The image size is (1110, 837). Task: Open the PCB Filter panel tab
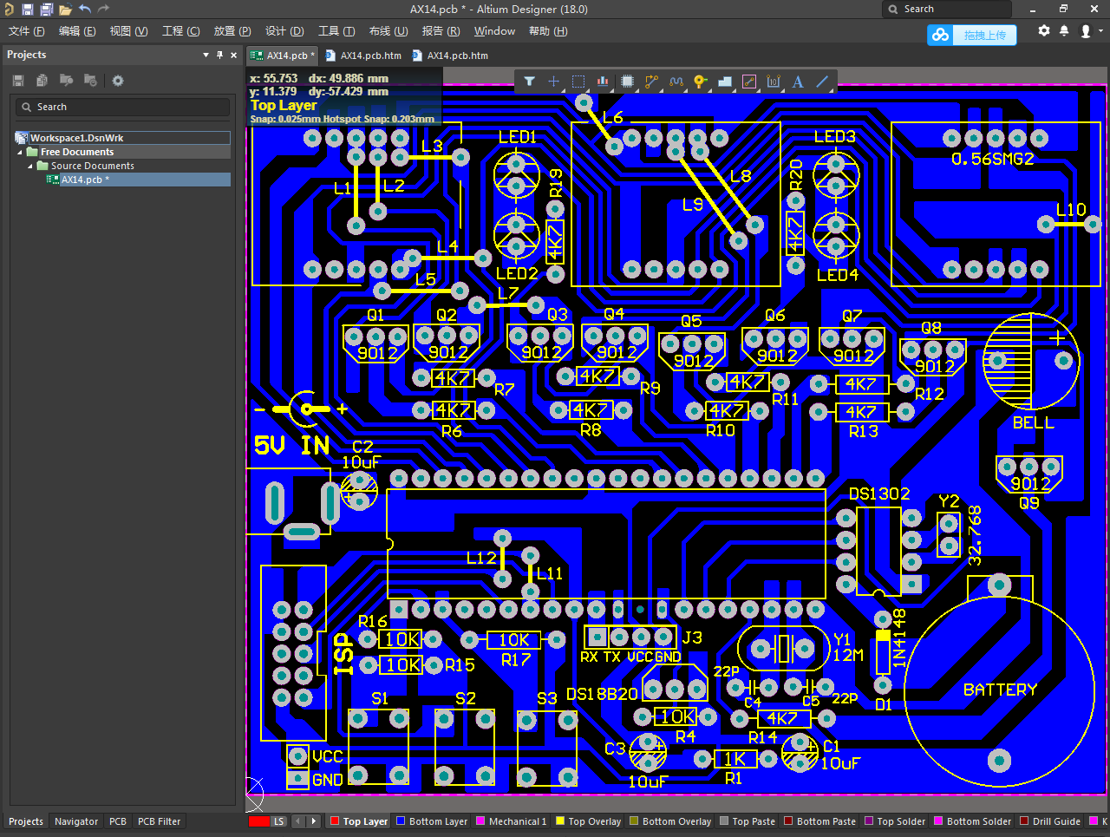(x=159, y=821)
